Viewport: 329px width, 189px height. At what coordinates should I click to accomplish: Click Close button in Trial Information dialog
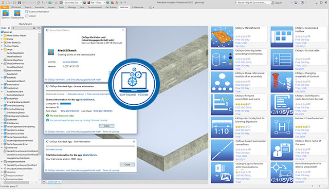(x=127, y=164)
